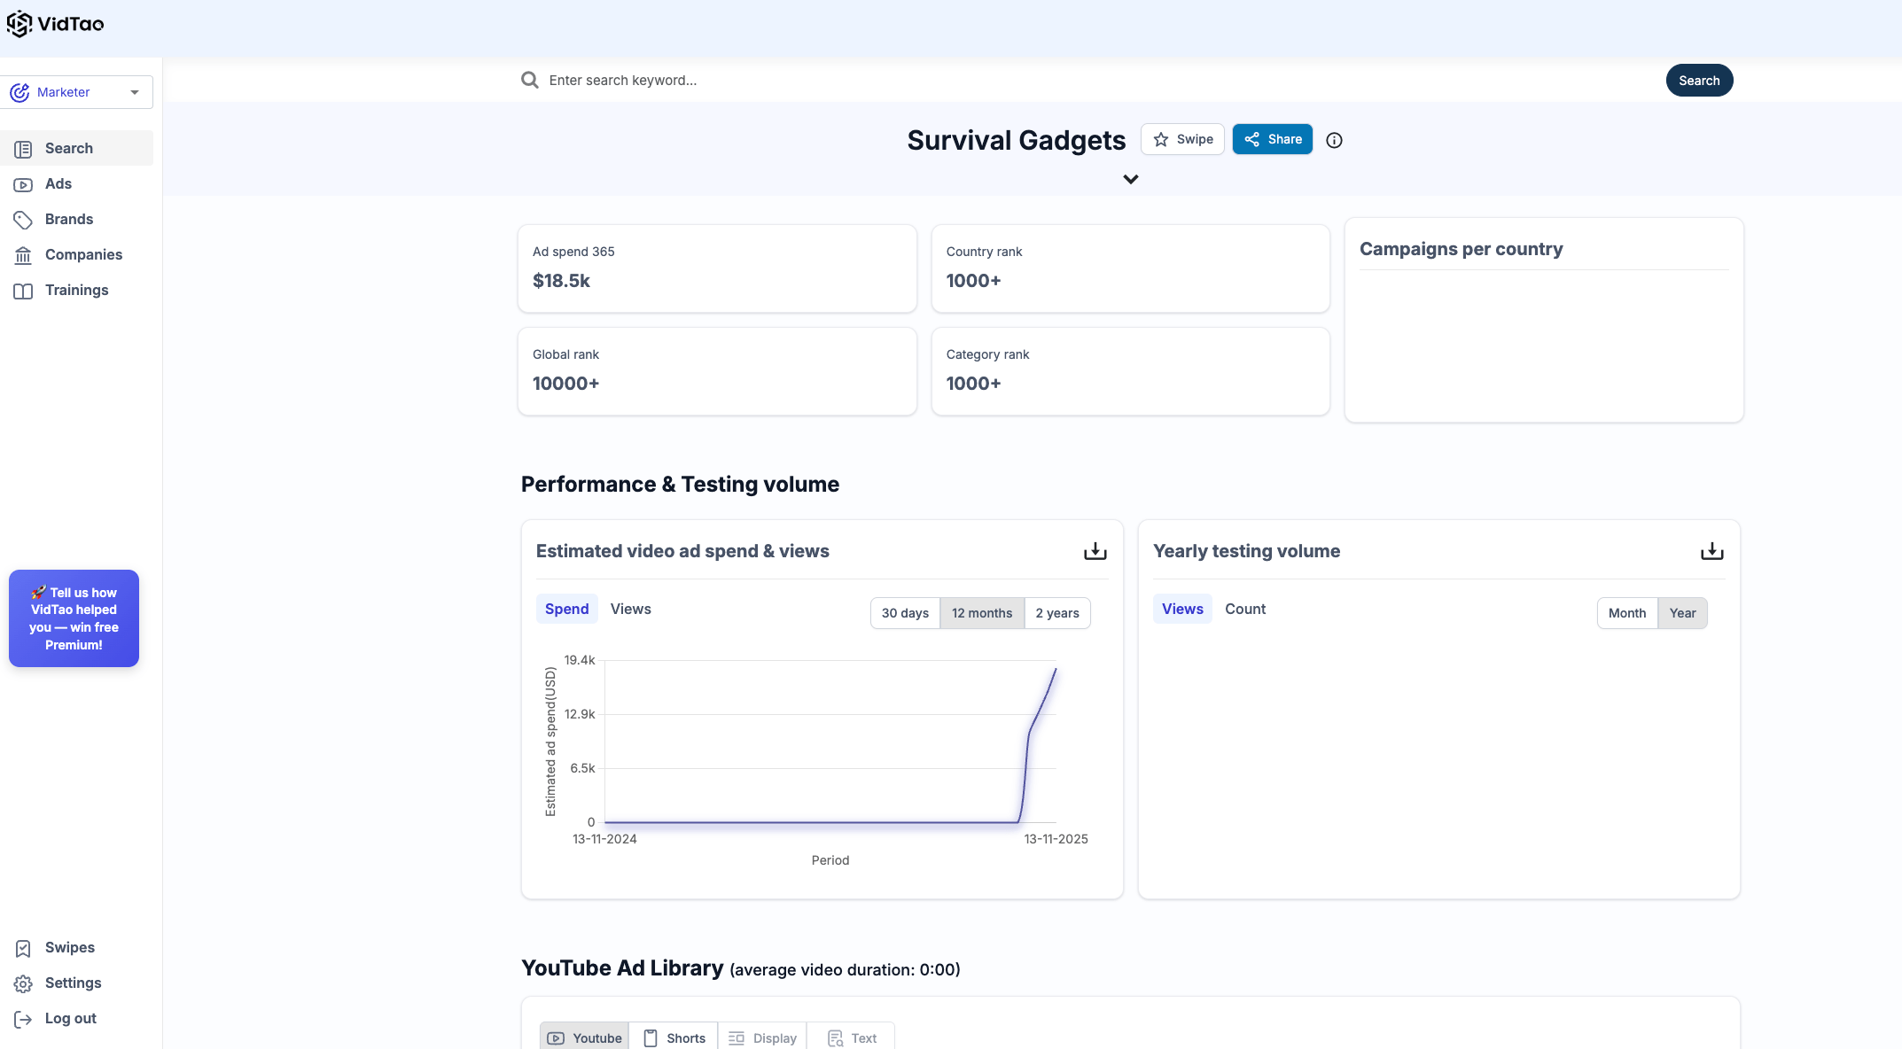Download the estimated ad spend chart
1902x1049 pixels.
click(1095, 551)
